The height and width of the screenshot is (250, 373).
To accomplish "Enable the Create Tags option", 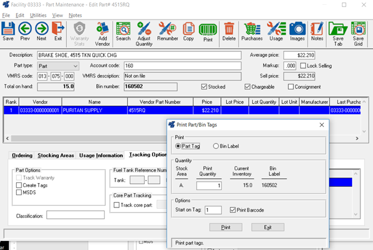I will point(19,185).
